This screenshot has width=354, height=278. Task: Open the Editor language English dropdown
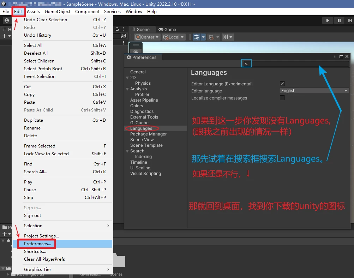(x=314, y=91)
